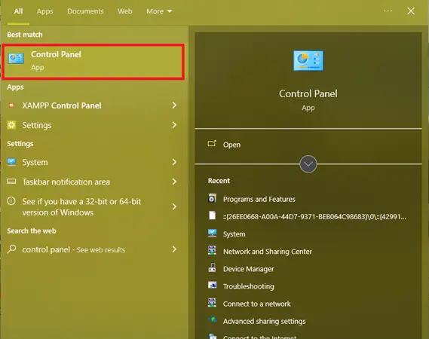Select the Web search tab

tap(124, 11)
